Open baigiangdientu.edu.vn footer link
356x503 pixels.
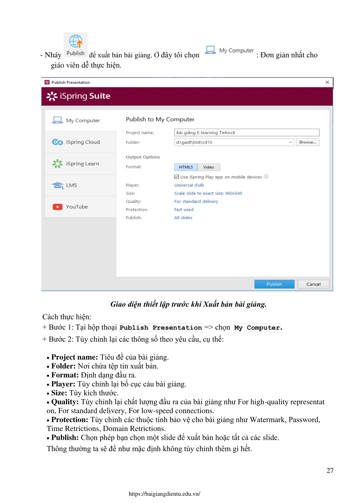(164, 494)
